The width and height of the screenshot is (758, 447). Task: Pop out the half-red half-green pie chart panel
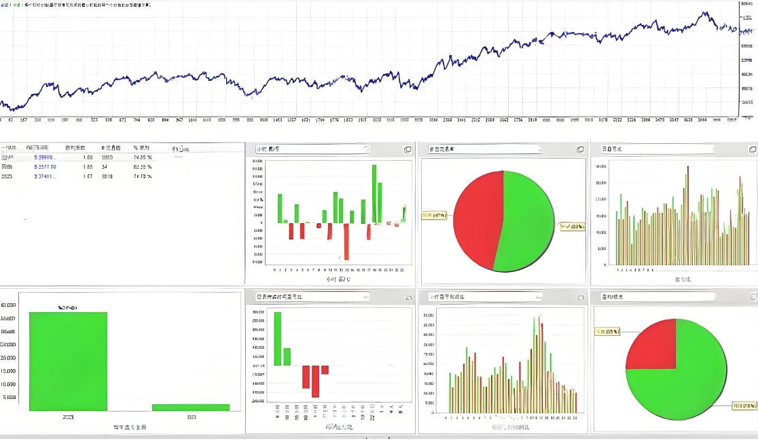click(x=580, y=149)
